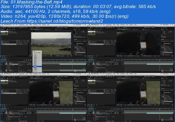Select Clone Stamp tool in landscape frame
This screenshot has width=175, height=122.
point(20,27)
